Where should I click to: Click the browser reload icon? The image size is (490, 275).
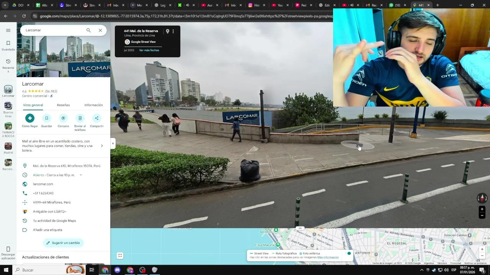pos(24,16)
